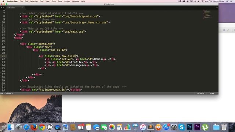Screen dimensions: 235x132
Task: Open the View menu
Action: pyautogui.click(x=47, y=1)
